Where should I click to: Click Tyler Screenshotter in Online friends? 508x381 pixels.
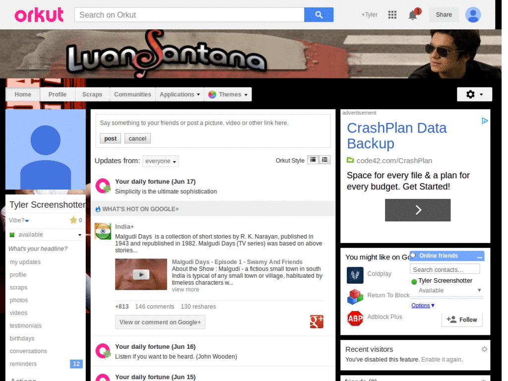point(445,281)
